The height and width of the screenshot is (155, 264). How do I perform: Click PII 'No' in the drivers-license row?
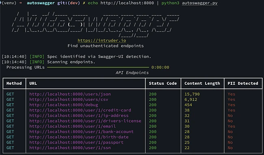[230, 121]
